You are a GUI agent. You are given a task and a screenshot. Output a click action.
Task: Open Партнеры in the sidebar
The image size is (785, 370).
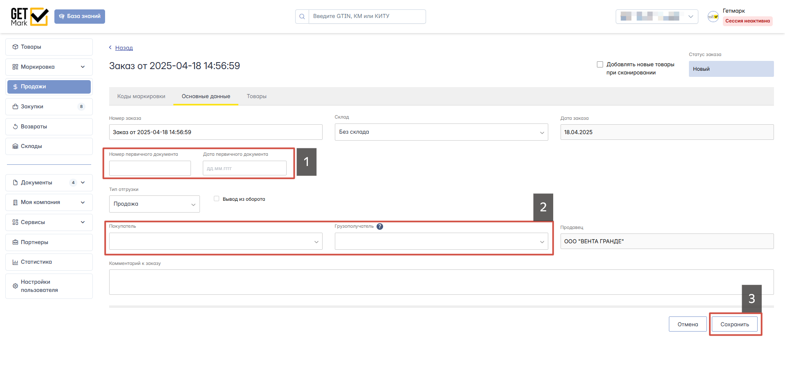point(49,242)
